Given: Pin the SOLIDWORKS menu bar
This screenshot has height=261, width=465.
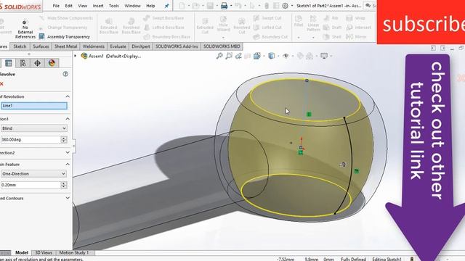Looking at the screenshot, I should tap(166, 6).
